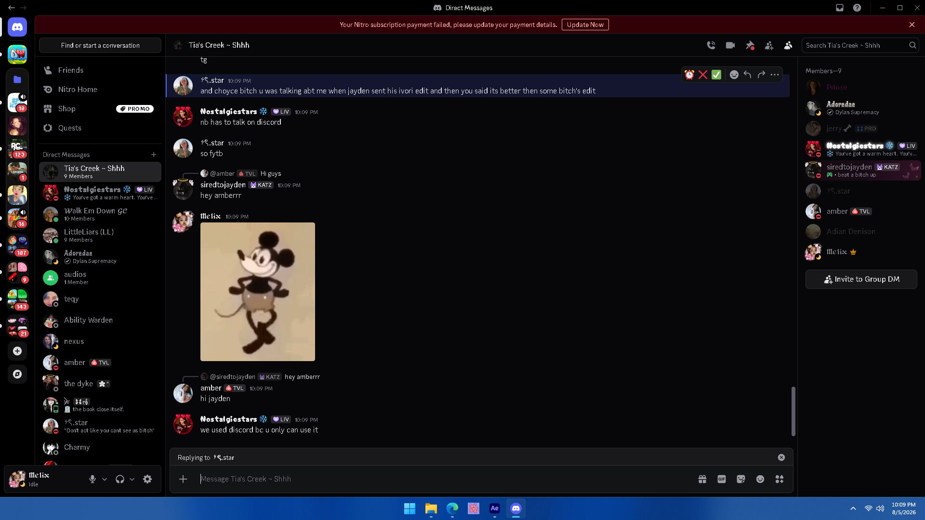Click the Update Now button
The height and width of the screenshot is (520, 925).
coord(585,25)
